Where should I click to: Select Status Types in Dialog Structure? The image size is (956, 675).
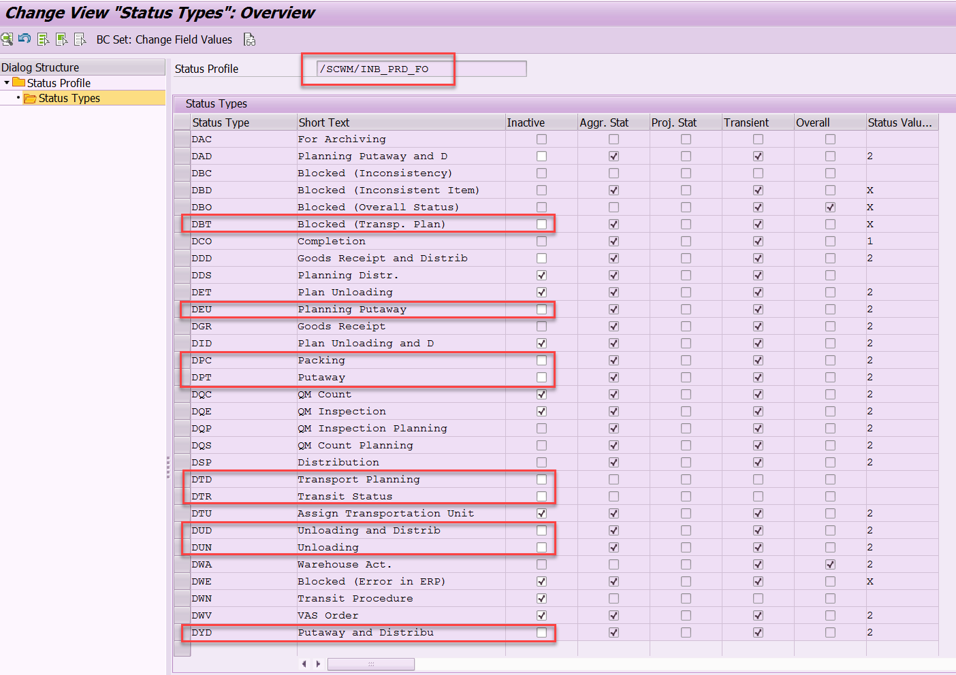point(69,98)
